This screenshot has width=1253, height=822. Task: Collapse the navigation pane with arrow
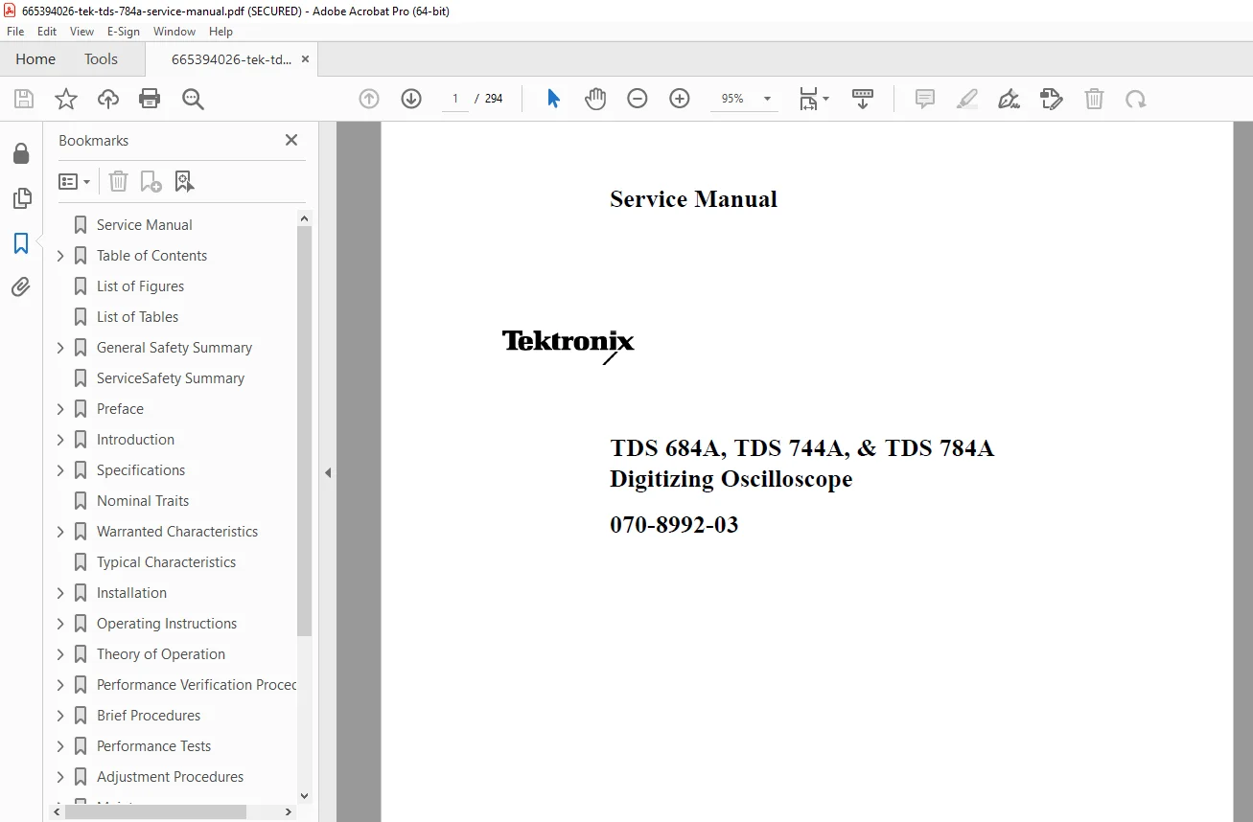click(328, 472)
